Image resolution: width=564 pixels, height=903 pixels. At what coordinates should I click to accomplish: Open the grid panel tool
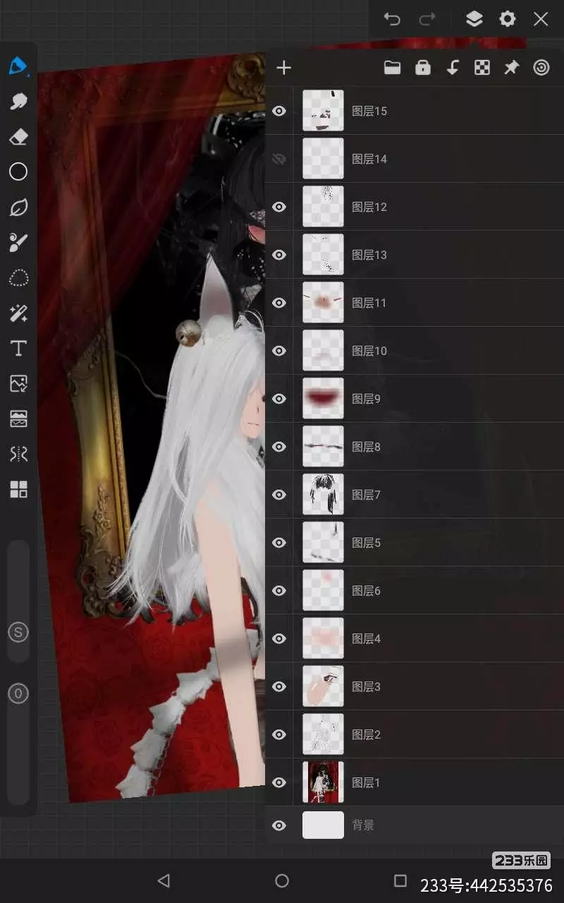pos(18,490)
